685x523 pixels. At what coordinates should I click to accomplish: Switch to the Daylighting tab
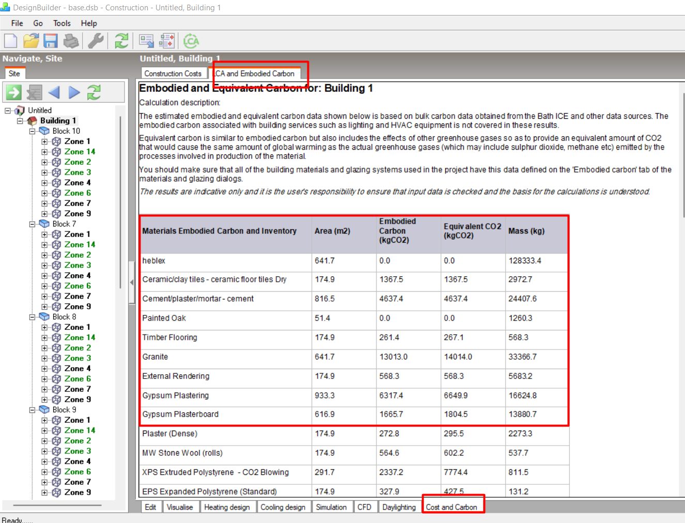(x=399, y=507)
